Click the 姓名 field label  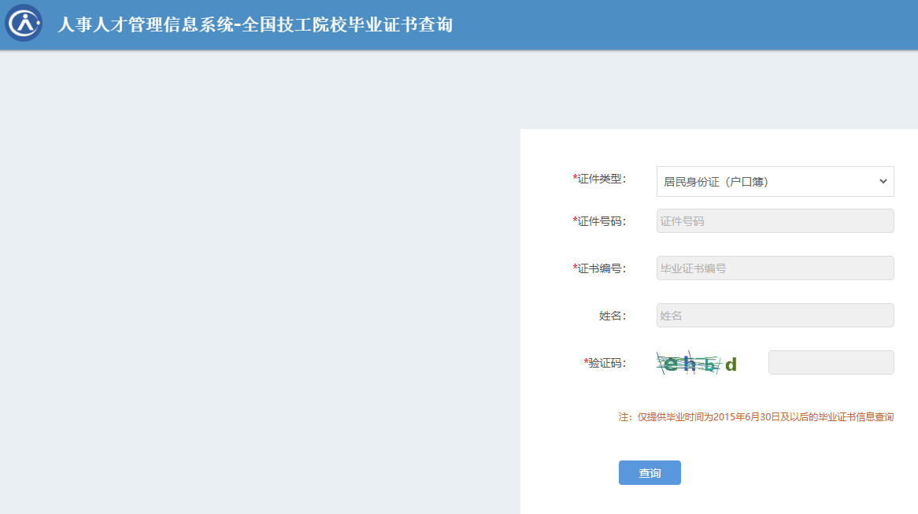[x=612, y=316]
